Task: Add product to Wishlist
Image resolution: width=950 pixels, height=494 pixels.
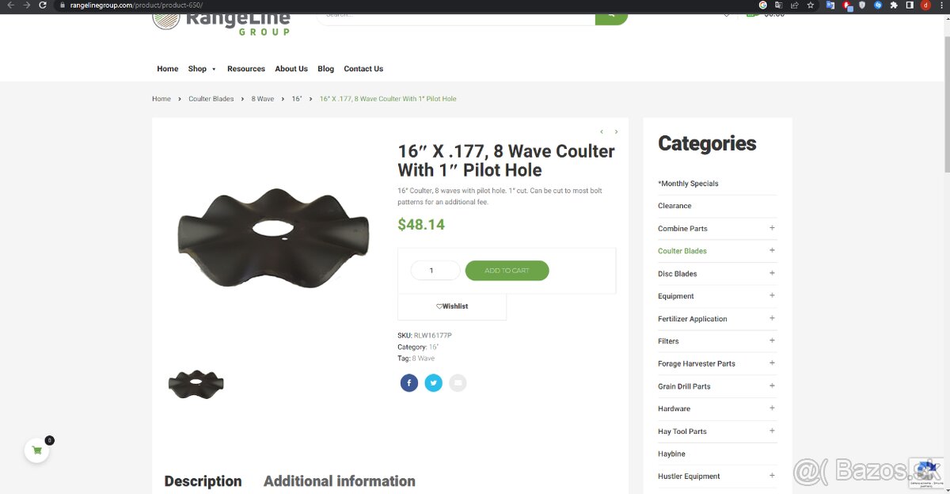Action: tap(452, 306)
